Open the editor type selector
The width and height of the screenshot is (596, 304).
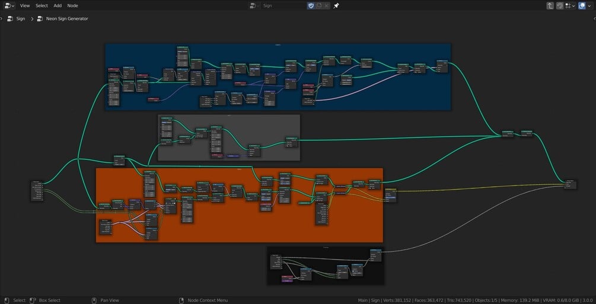pyautogui.click(x=10, y=6)
